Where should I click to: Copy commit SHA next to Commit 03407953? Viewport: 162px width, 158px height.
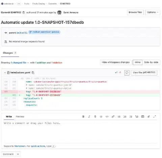tap(24, 12)
